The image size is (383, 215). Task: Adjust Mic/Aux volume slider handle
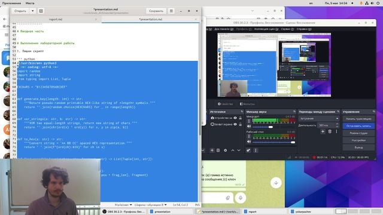[x=270, y=127]
